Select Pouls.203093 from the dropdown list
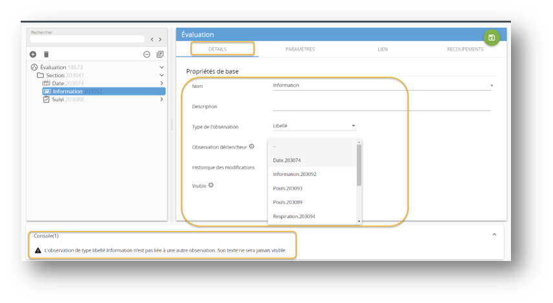This screenshot has width=553, height=303. [x=288, y=188]
